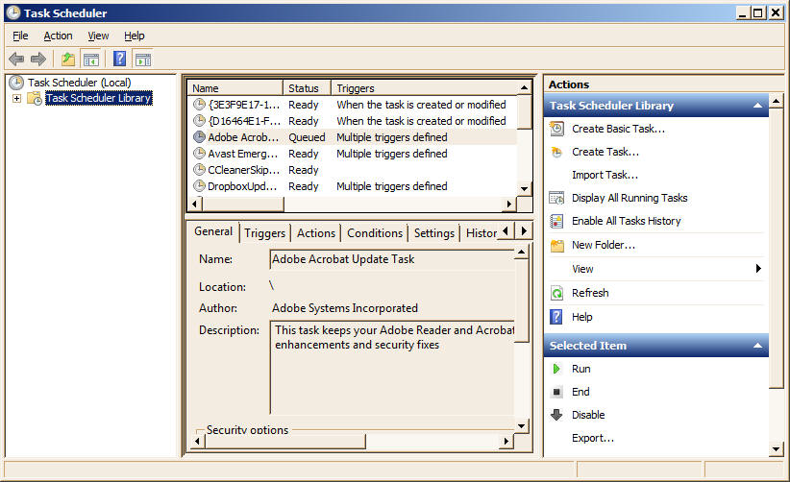Image resolution: width=790 pixels, height=482 pixels.
Task: Click the Display All Running Tasks icon
Action: tap(556, 198)
